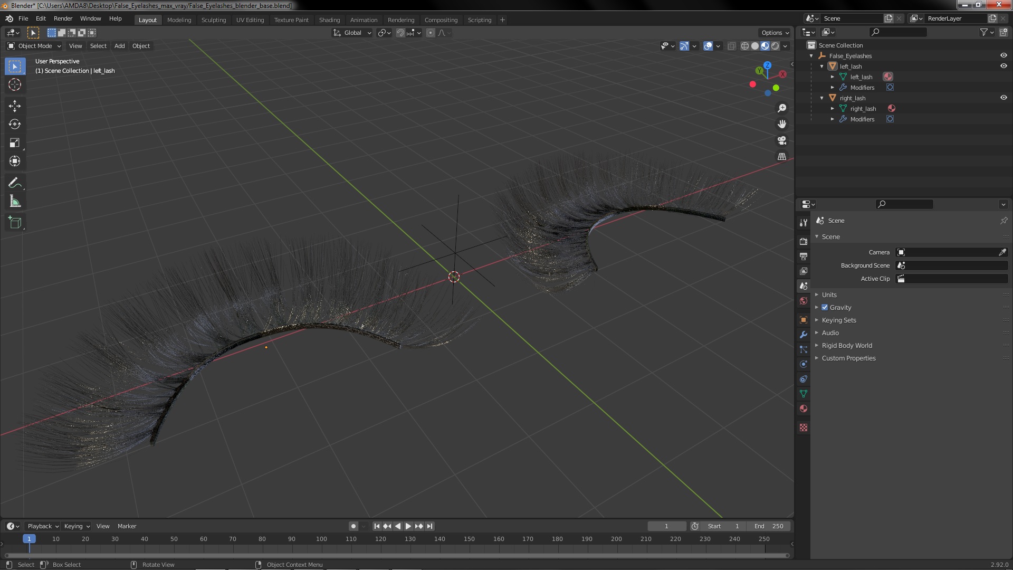
Task: Hide the right_lash object in outliner
Action: (1004, 98)
